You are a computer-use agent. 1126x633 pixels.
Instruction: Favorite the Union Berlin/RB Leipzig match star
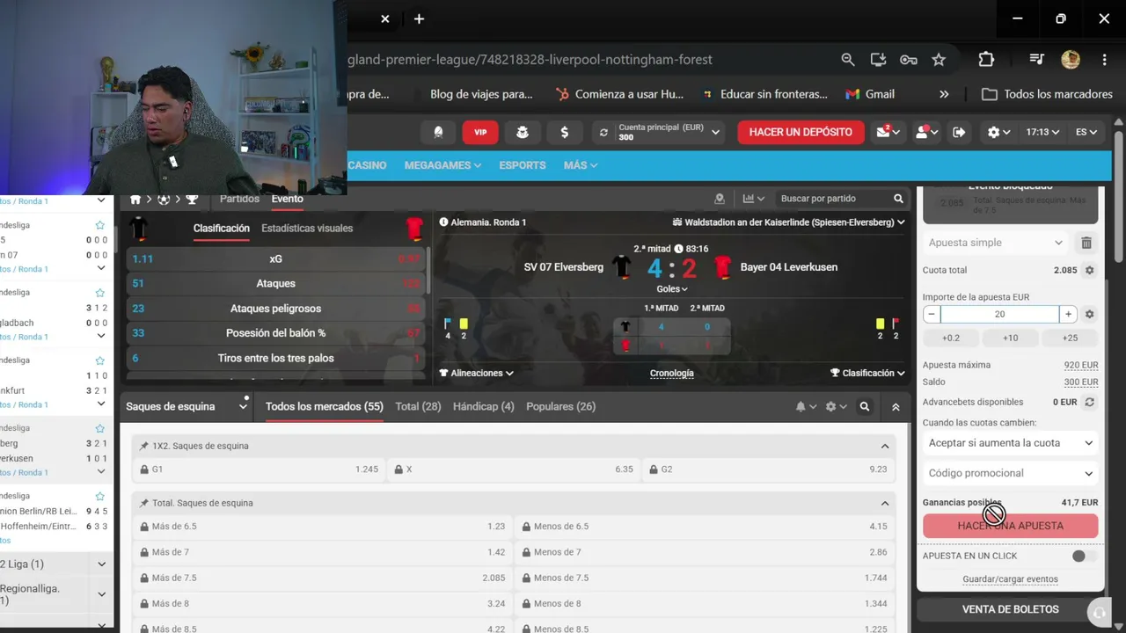[x=99, y=496]
